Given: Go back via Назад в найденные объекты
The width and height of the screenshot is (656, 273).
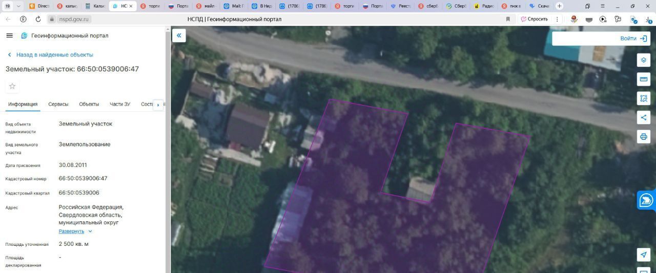Looking at the screenshot, I should pyautogui.click(x=50, y=55).
